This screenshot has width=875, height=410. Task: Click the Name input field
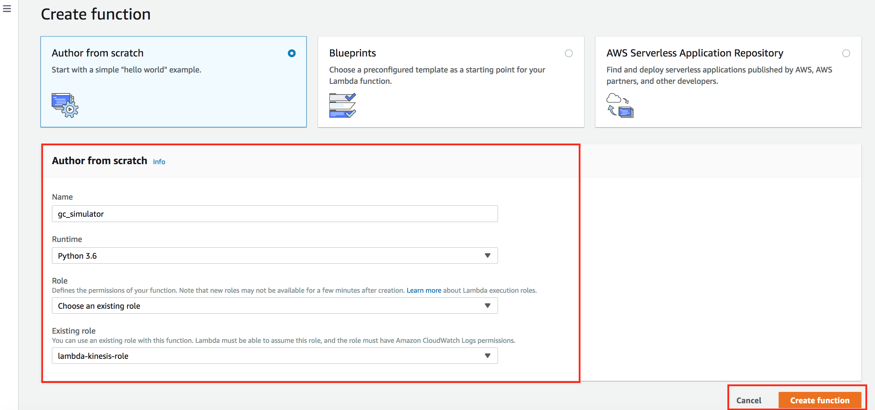(275, 214)
